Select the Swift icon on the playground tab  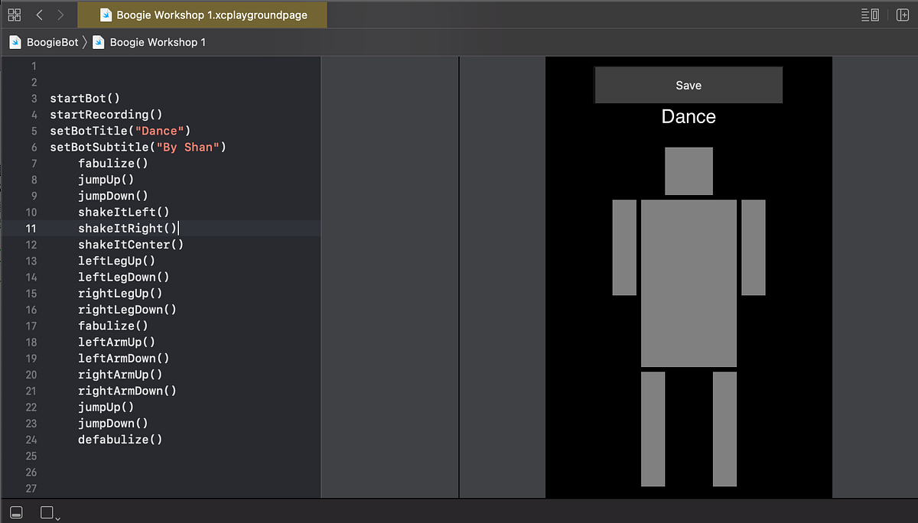click(106, 14)
